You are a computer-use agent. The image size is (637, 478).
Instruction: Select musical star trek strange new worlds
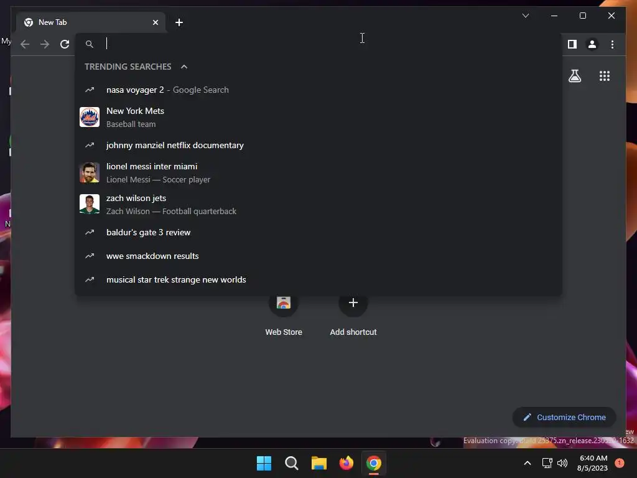coord(318,279)
